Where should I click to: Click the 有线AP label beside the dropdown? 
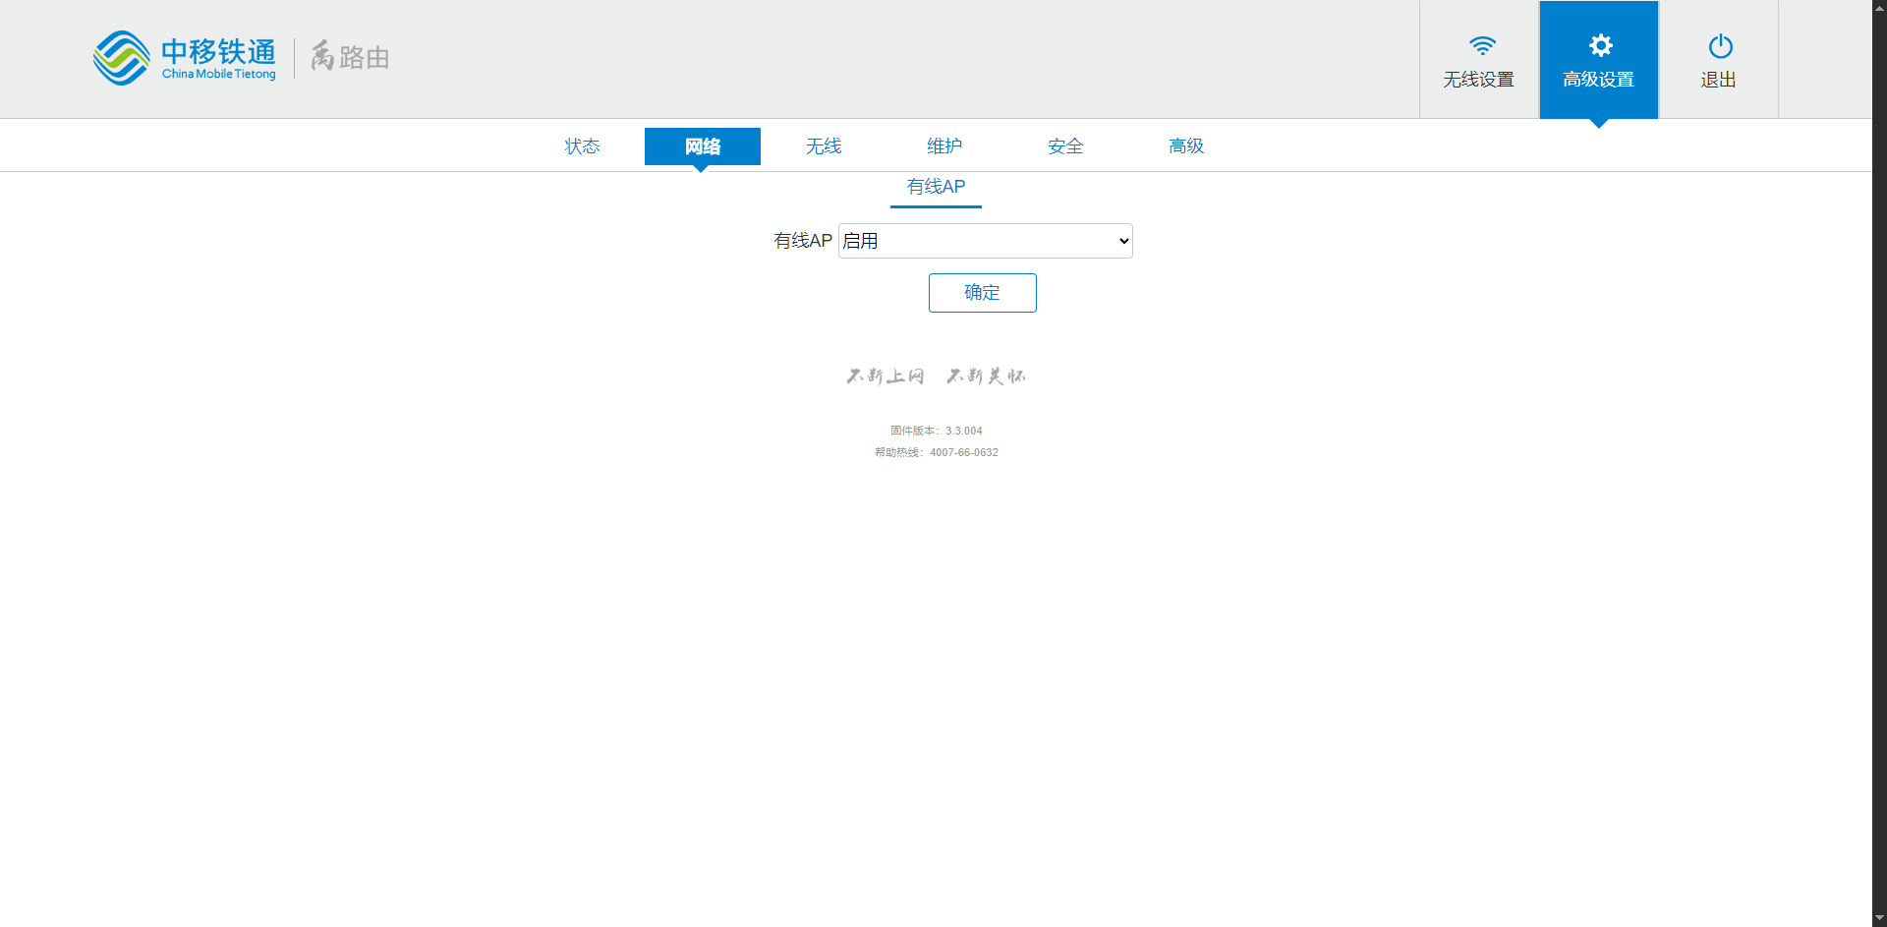click(802, 241)
